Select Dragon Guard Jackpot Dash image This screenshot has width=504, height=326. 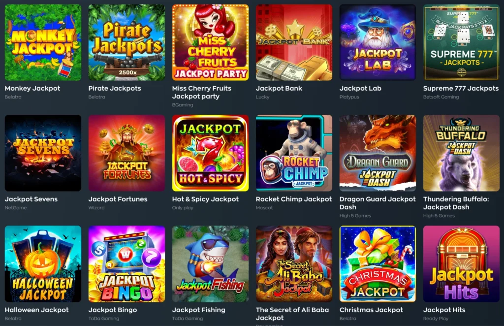pyautogui.click(x=378, y=153)
